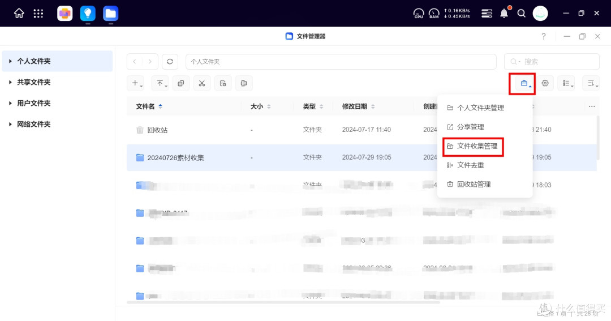
Task: Open the task list panel icon
Action: (487, 14)
